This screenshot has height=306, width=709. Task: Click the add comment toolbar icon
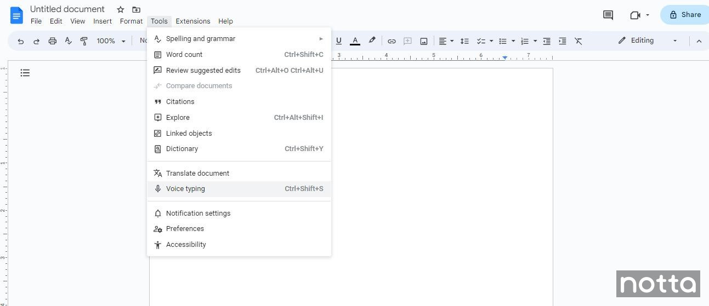tap(407, 41)
